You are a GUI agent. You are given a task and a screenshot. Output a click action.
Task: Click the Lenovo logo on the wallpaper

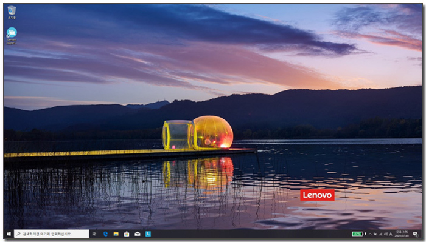pyautogui.click(x=317, y=195)
